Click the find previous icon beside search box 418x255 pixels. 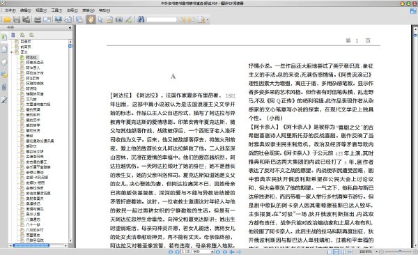182,20
